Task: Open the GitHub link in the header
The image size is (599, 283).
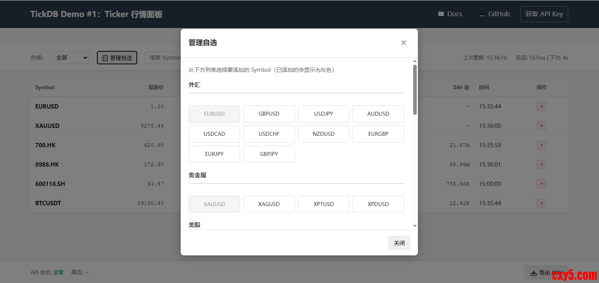Action: pos(494,14)
